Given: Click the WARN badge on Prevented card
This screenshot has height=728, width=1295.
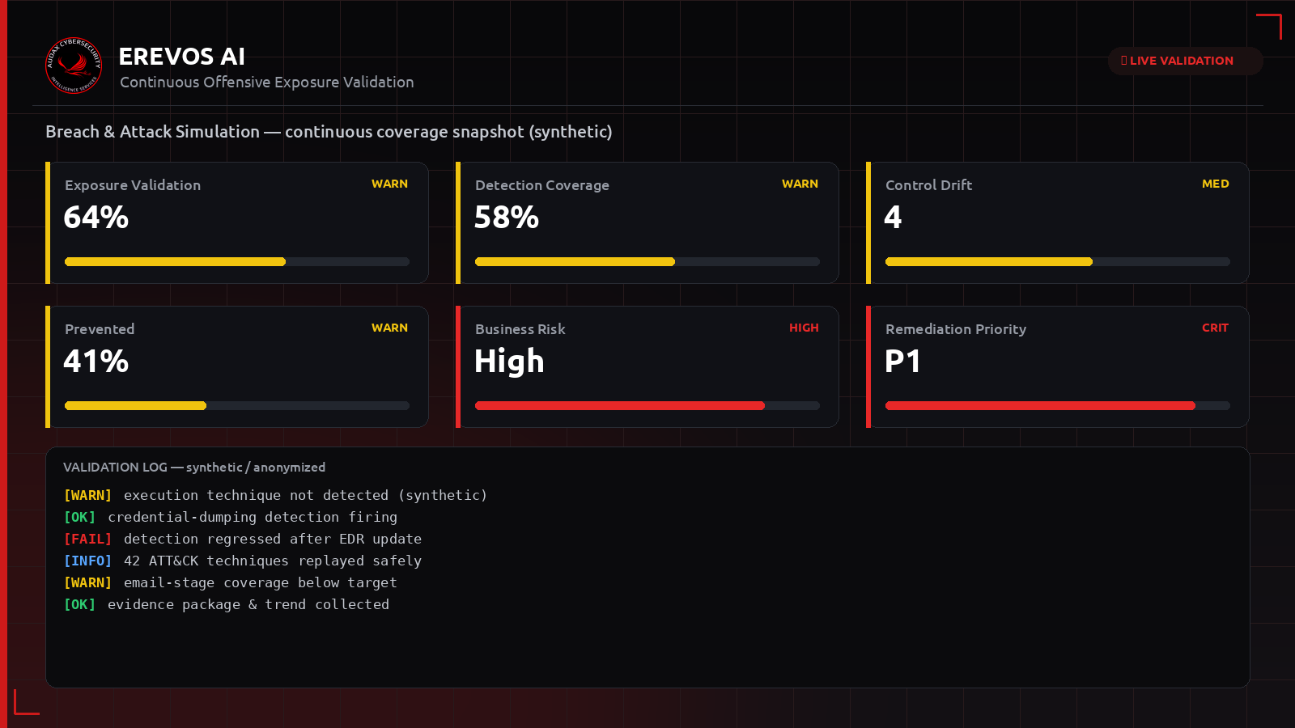Looking at the screenshot, I should [x=389, y=328].
